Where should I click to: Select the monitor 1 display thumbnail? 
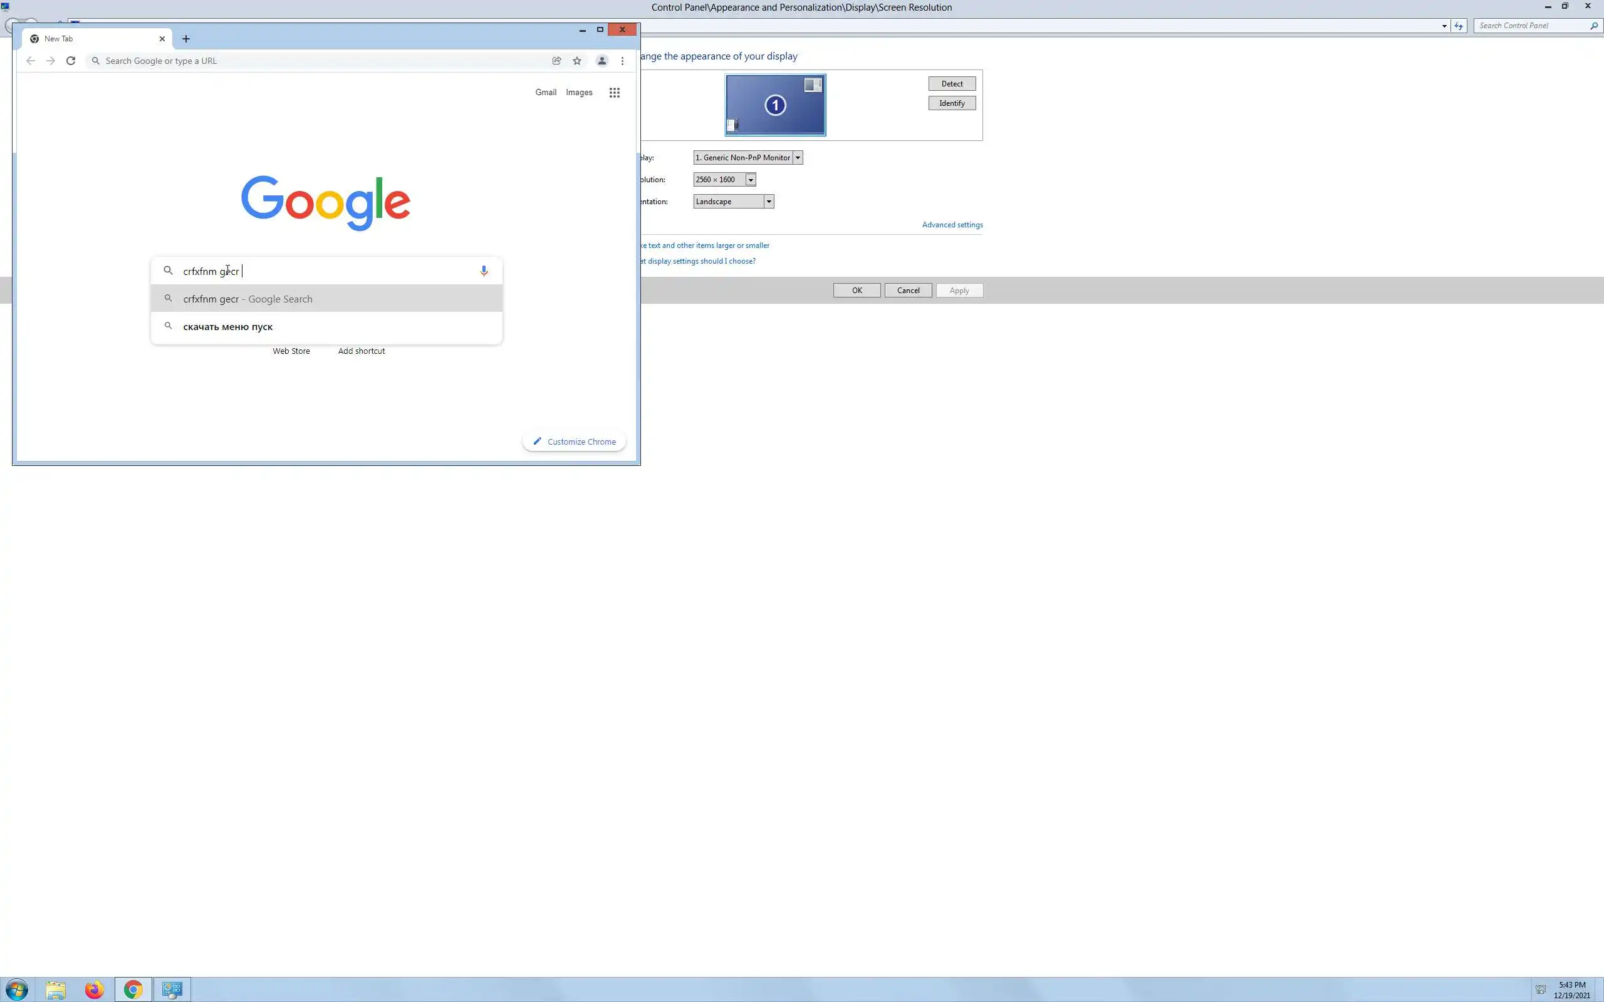[775, 105]
